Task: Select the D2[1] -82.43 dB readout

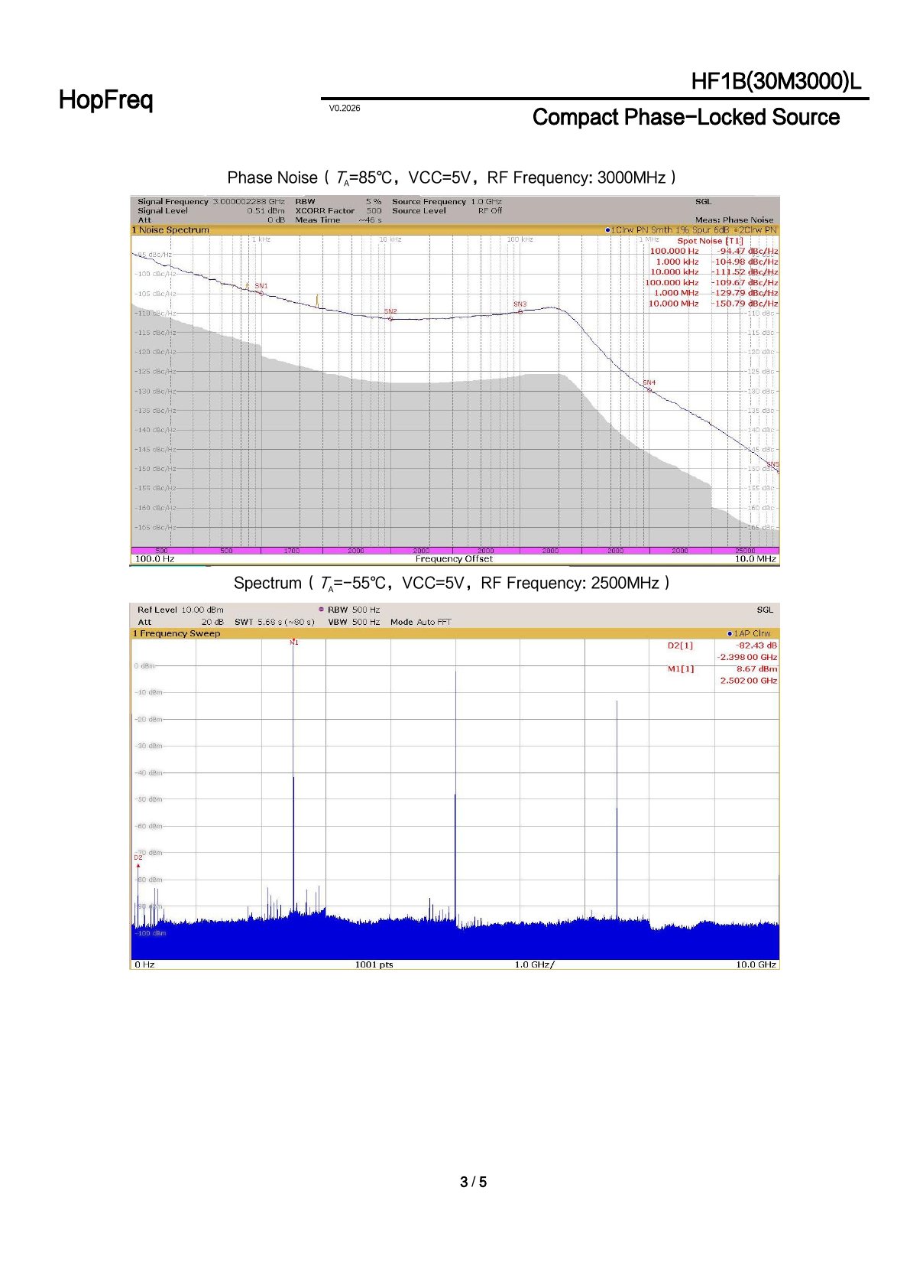Action: click(x=722, y=646)
